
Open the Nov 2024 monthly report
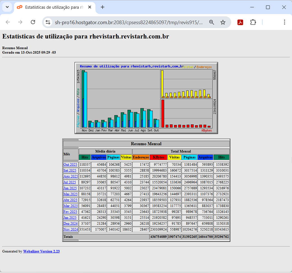(71, 229)
